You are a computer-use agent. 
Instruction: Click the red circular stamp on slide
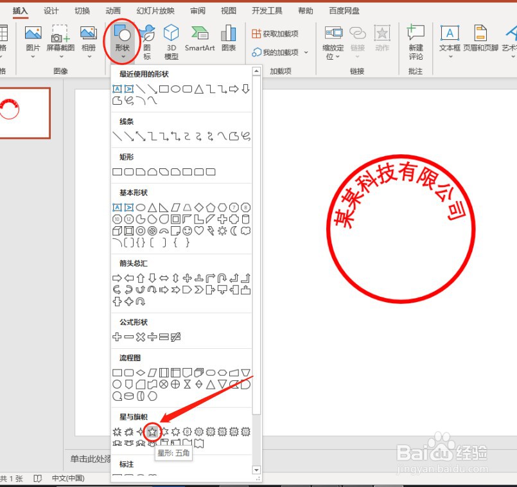401,228
